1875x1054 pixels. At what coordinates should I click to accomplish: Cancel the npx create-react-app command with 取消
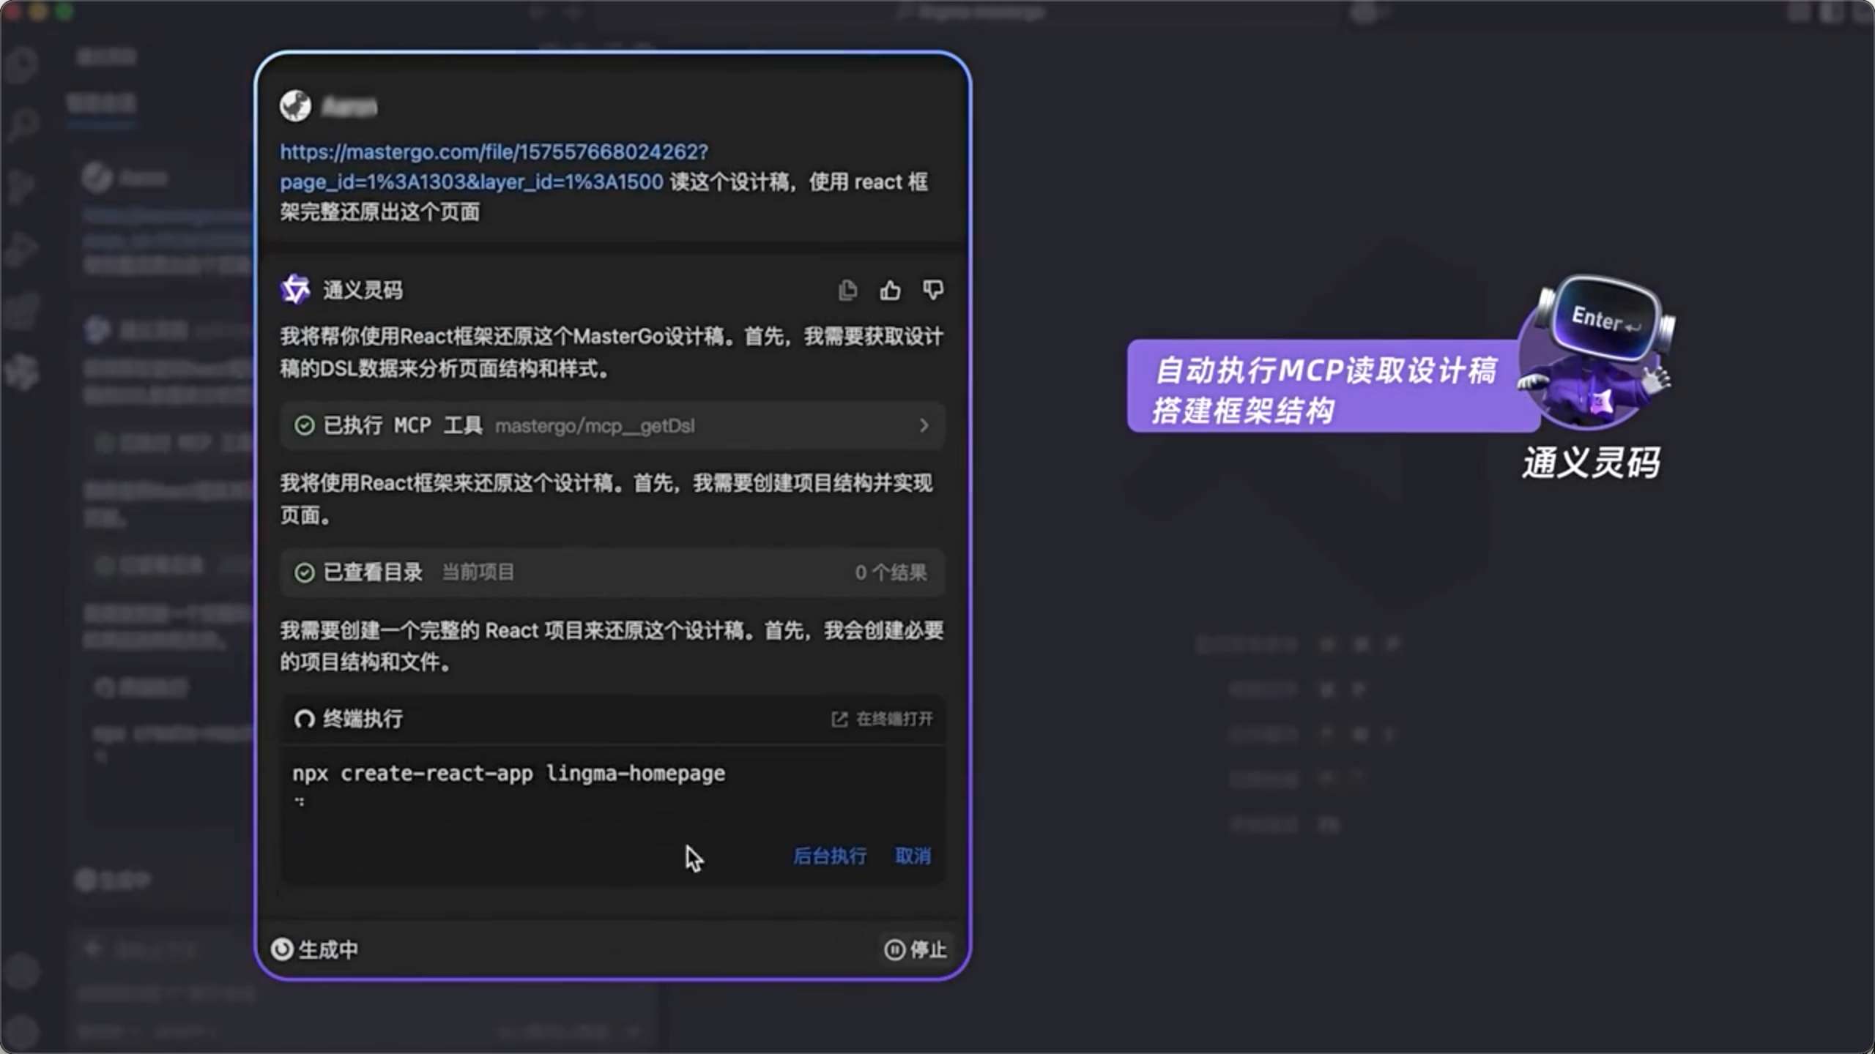pyautogui.click(x=913, y=856)
